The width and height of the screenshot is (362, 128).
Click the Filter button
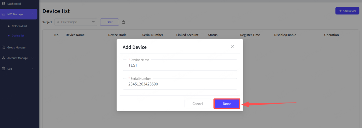click(x=110, y=22)
